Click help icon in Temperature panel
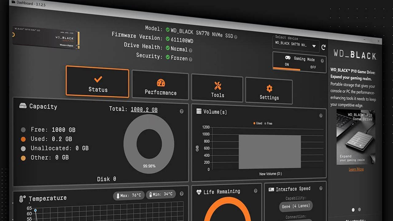 (x=181, y=194)
